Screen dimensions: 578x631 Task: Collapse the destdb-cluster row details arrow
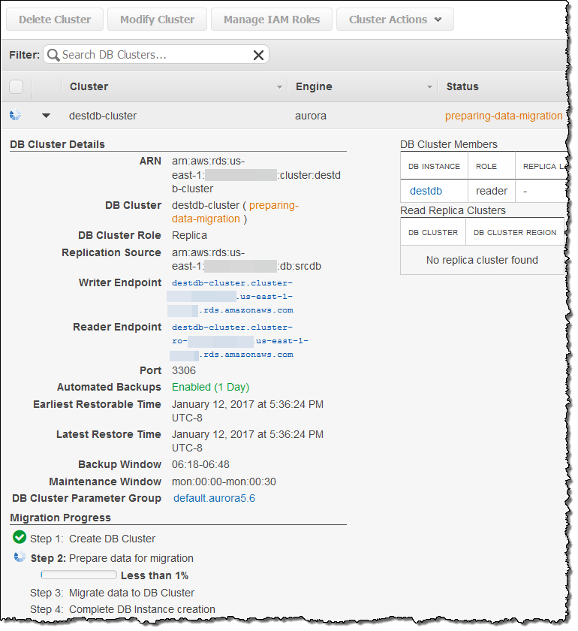coord(47,116)
